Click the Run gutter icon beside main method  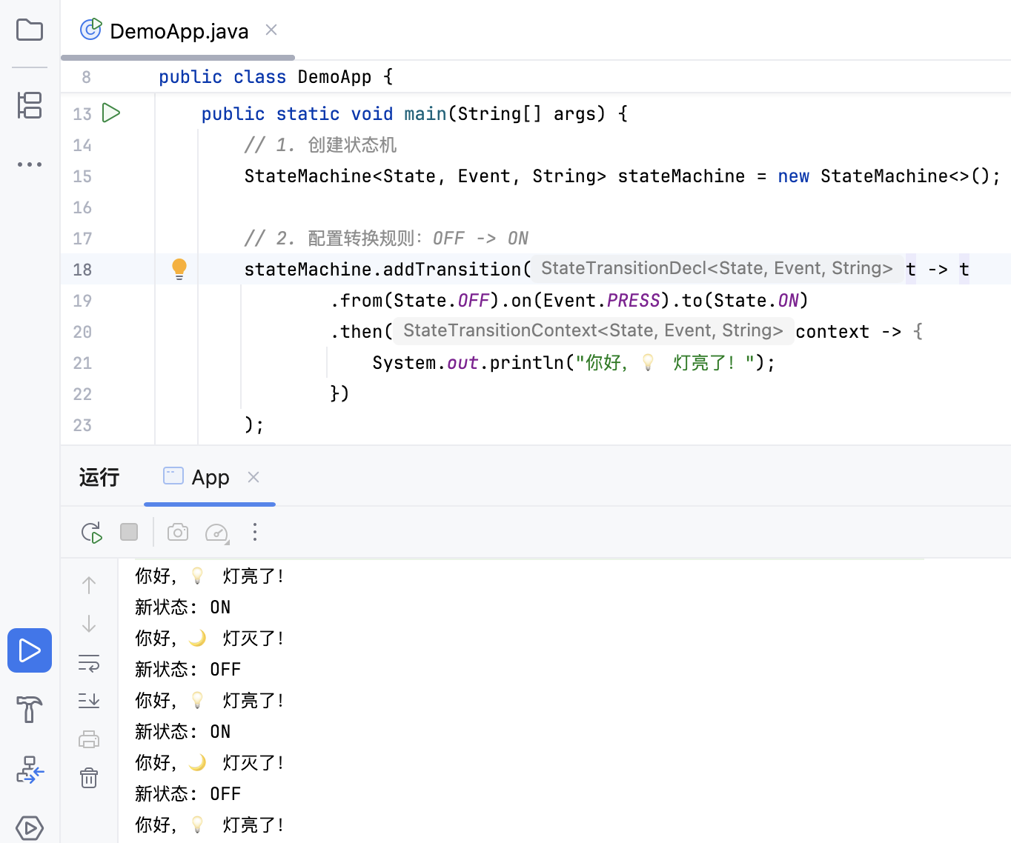click(111, 113)
